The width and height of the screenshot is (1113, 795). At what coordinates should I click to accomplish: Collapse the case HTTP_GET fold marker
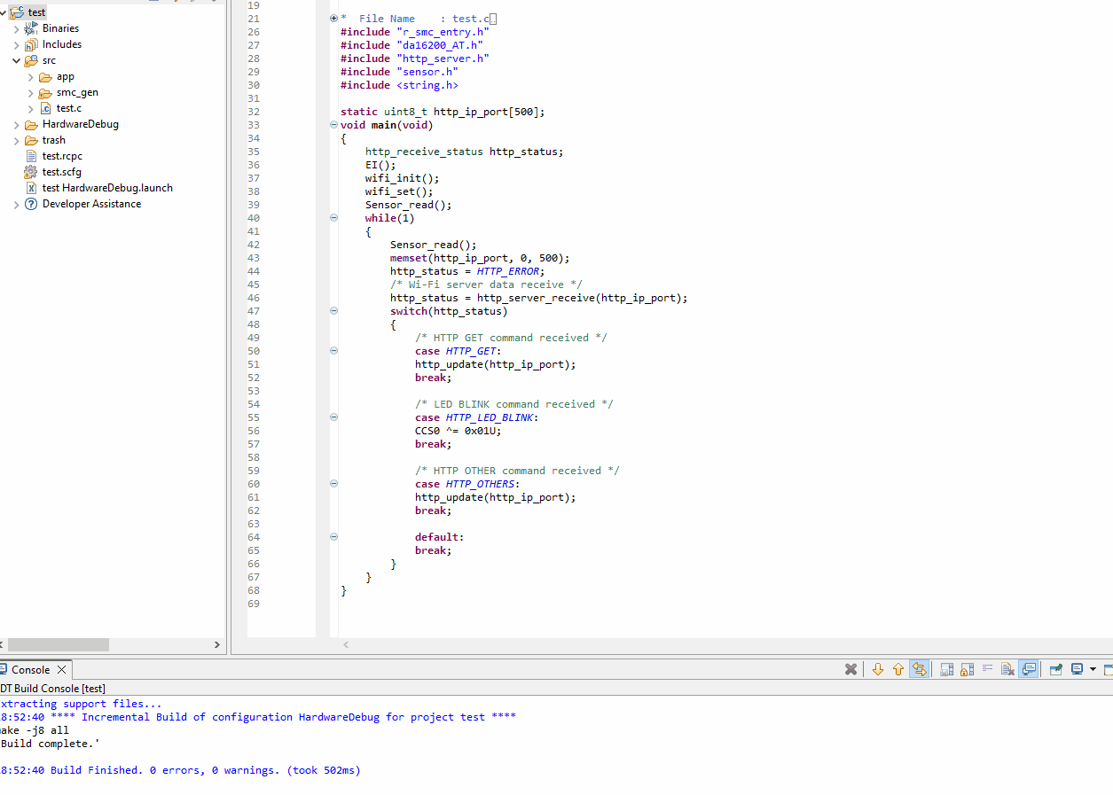point(333,351)
